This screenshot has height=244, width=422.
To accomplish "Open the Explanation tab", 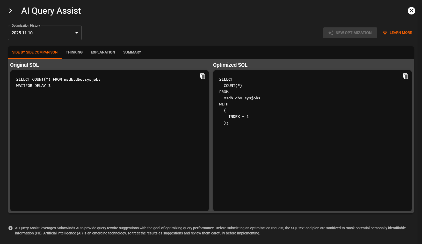I will click(x=103, y=52).
